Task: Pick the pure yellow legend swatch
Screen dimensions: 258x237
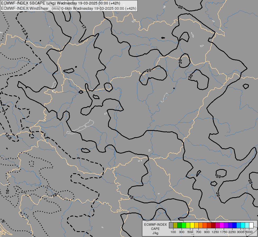Action: [192, 225]
